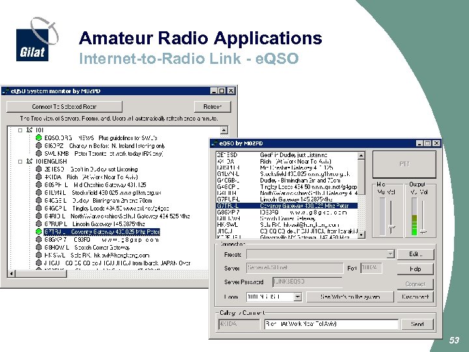Click eQSO system monitor title bar icon
This screenshot has height=352, width=469.
point(6,91)
